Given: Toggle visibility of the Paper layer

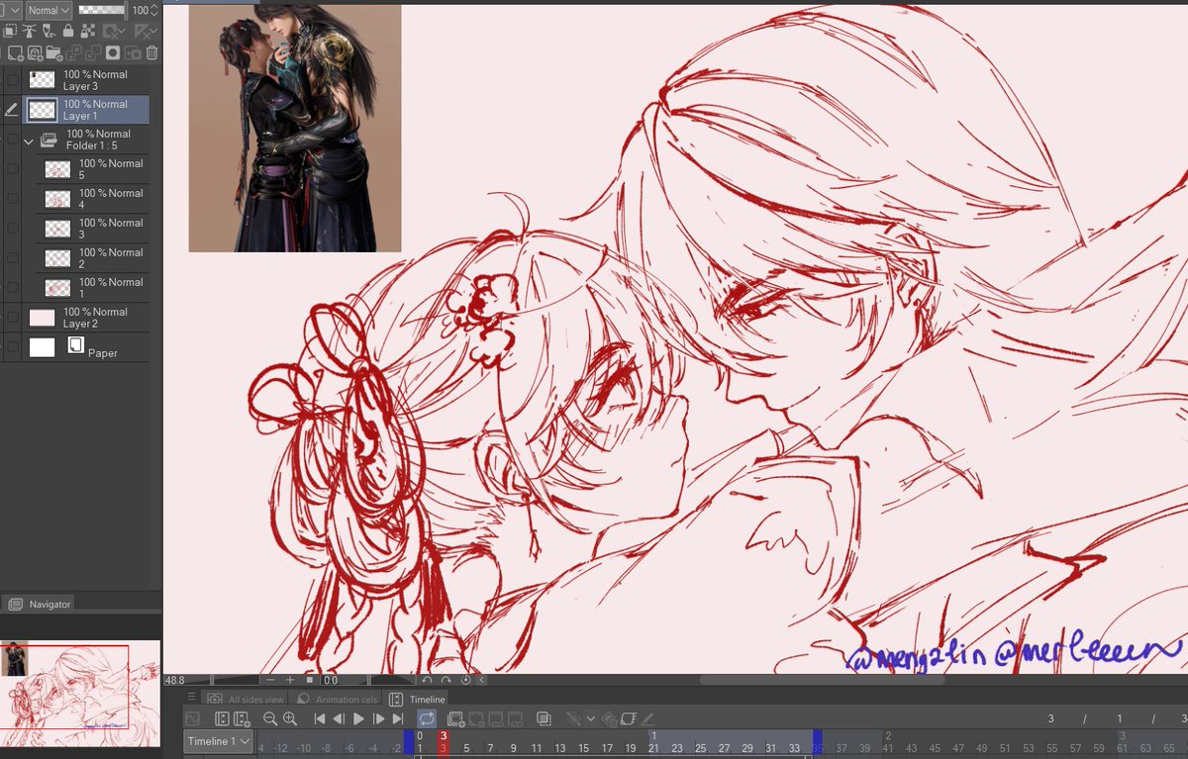Looking at the screenshot, I should (x=12, y=347).
